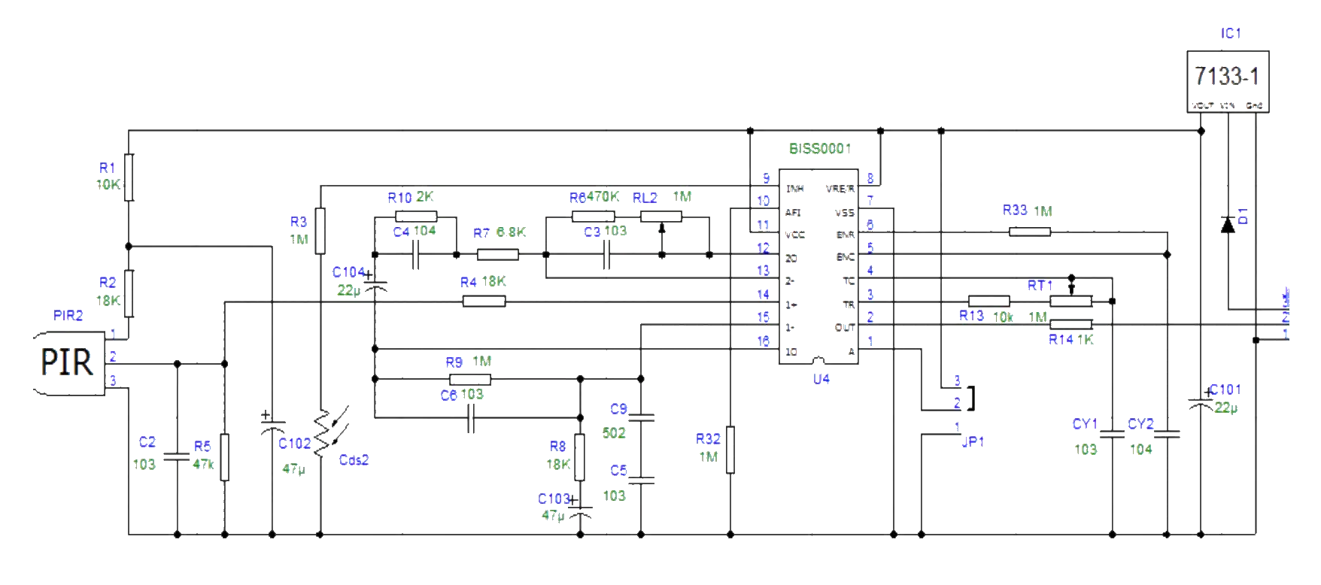Select the Cds2 label text
The width and height of the screenshot is (1321, 585).
[x=354, y=459]
